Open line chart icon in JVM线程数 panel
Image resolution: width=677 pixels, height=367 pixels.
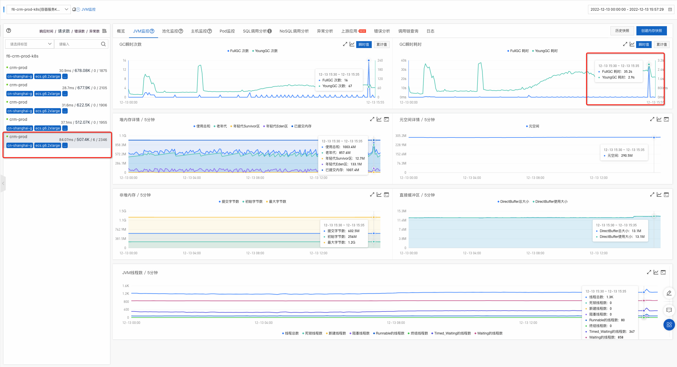pyautogui.click(x=656, y=272)
